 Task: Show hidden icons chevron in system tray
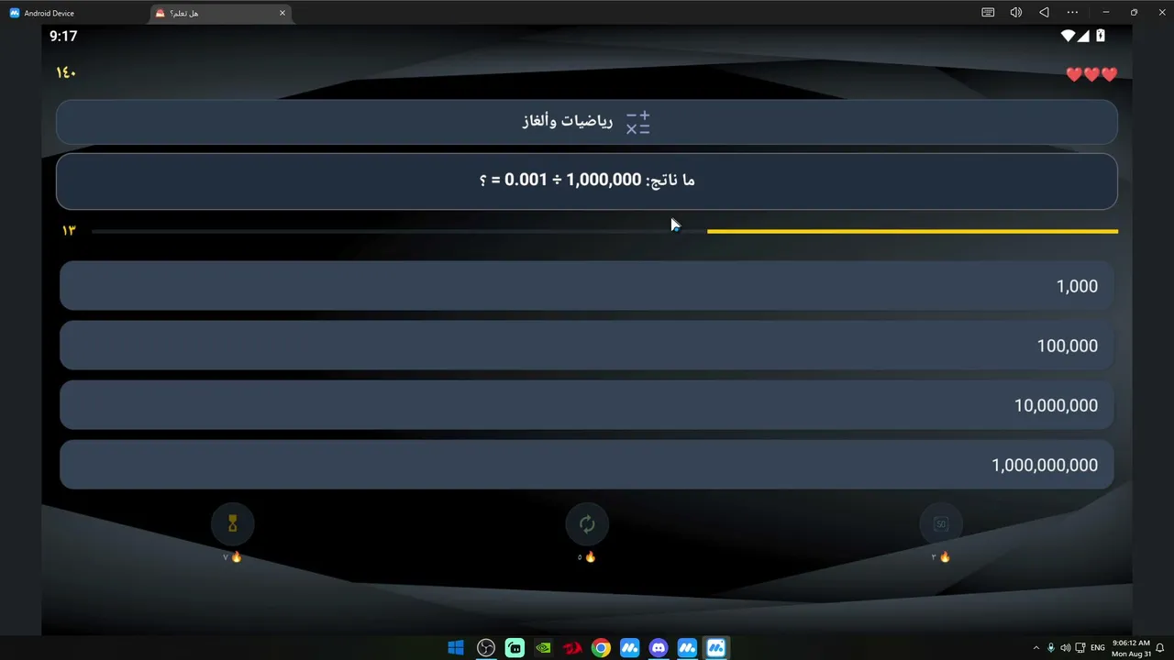pyautogui.click(x=1036, y=648)
